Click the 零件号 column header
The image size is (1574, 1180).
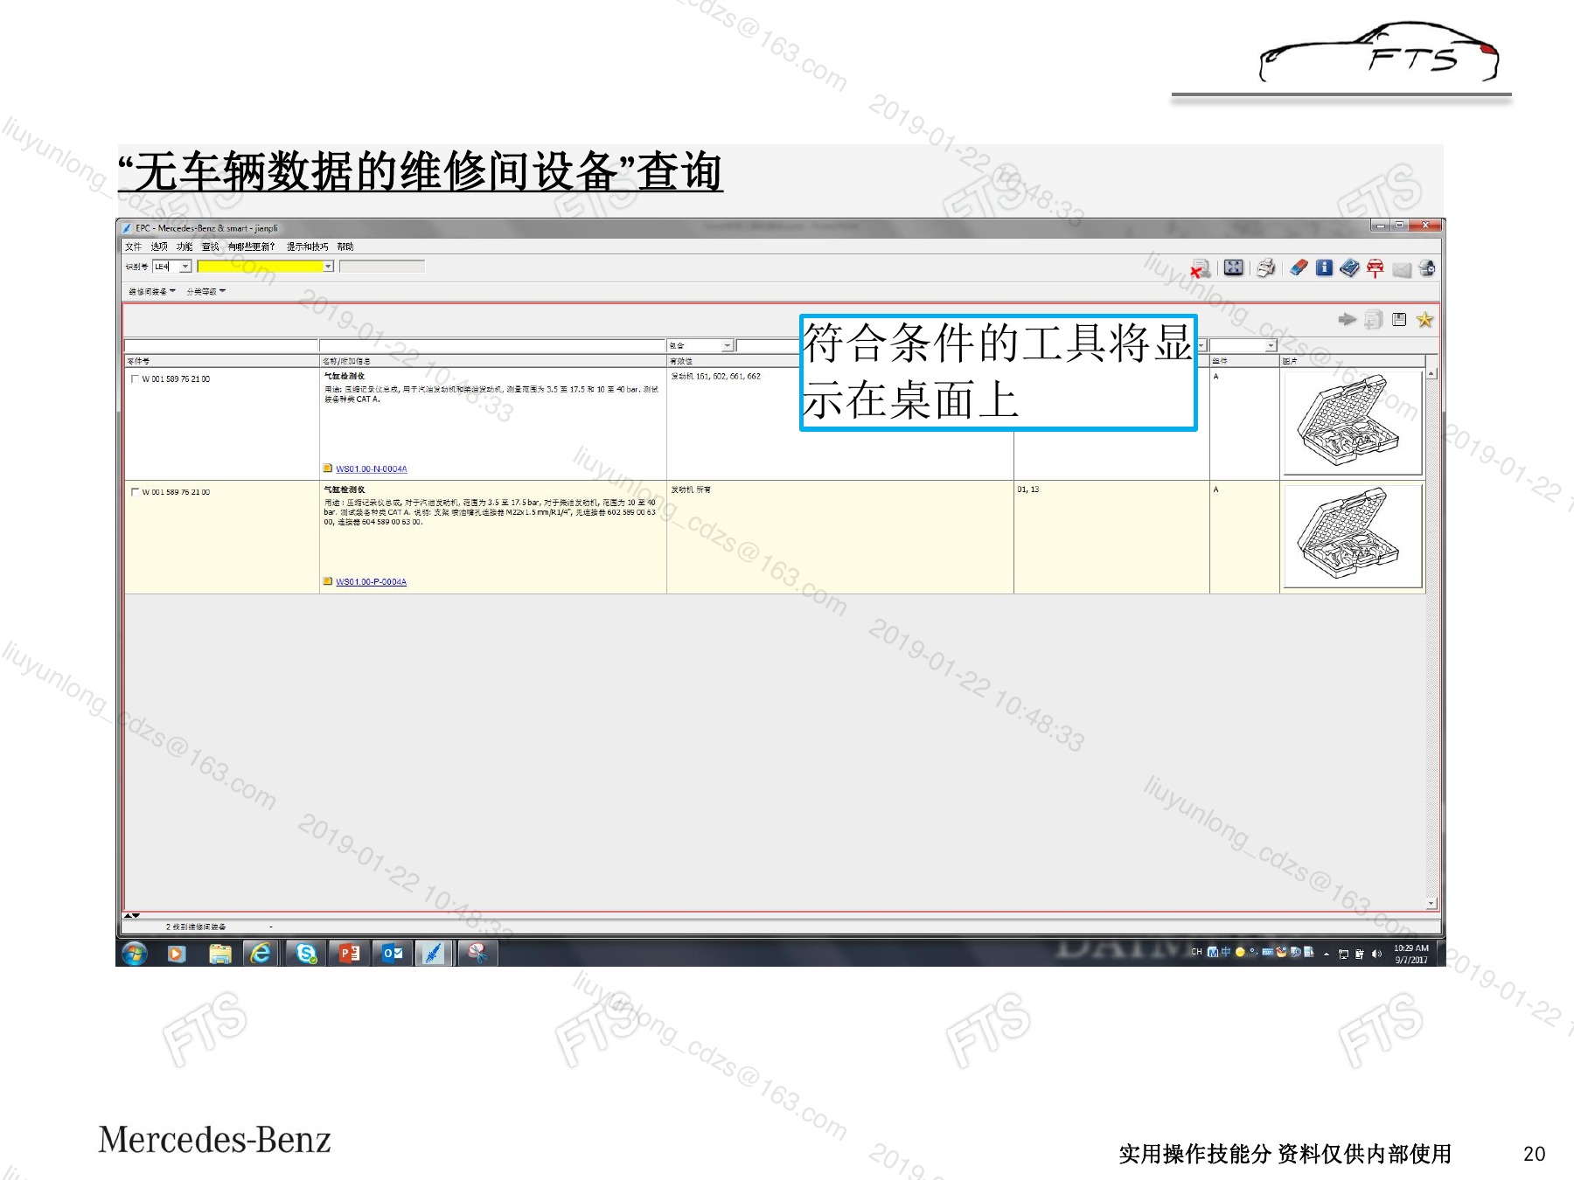pyautogui.click(x=222, y=361)
